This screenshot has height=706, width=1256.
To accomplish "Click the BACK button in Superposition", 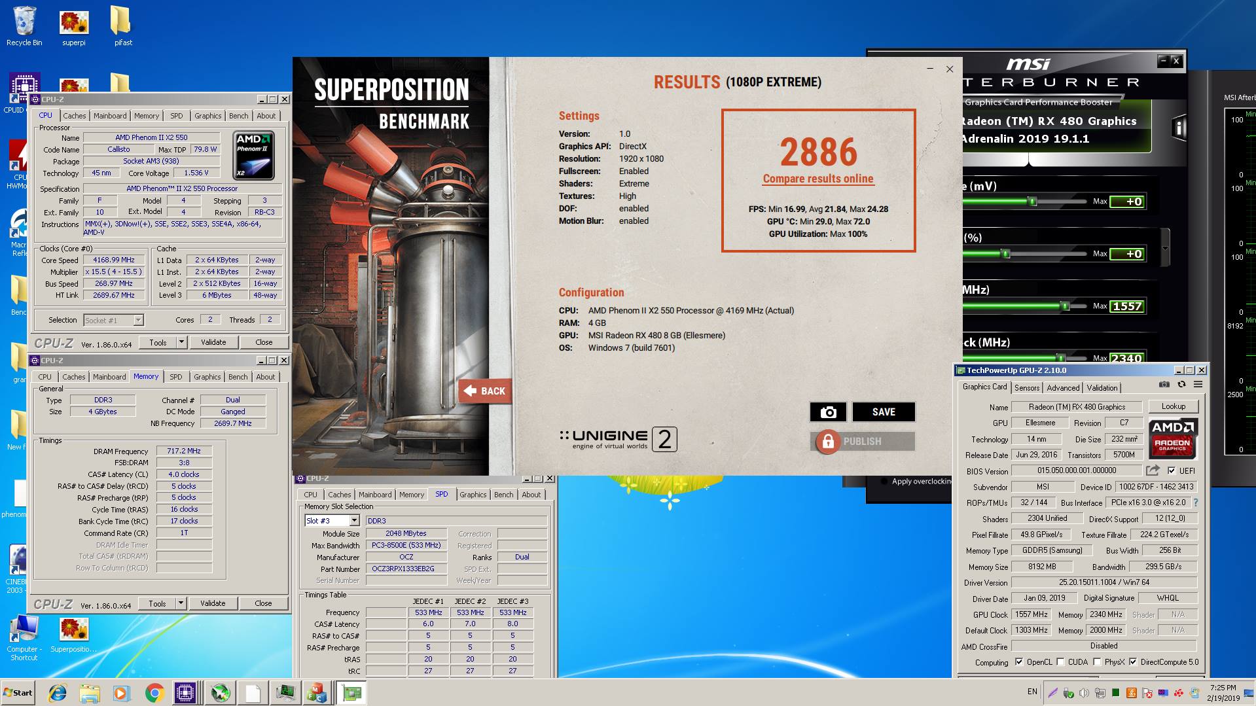I will click(x=484, y=391).
